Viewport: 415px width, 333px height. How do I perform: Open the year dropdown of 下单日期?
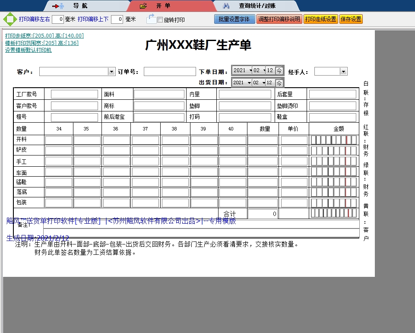click(250, 71)
